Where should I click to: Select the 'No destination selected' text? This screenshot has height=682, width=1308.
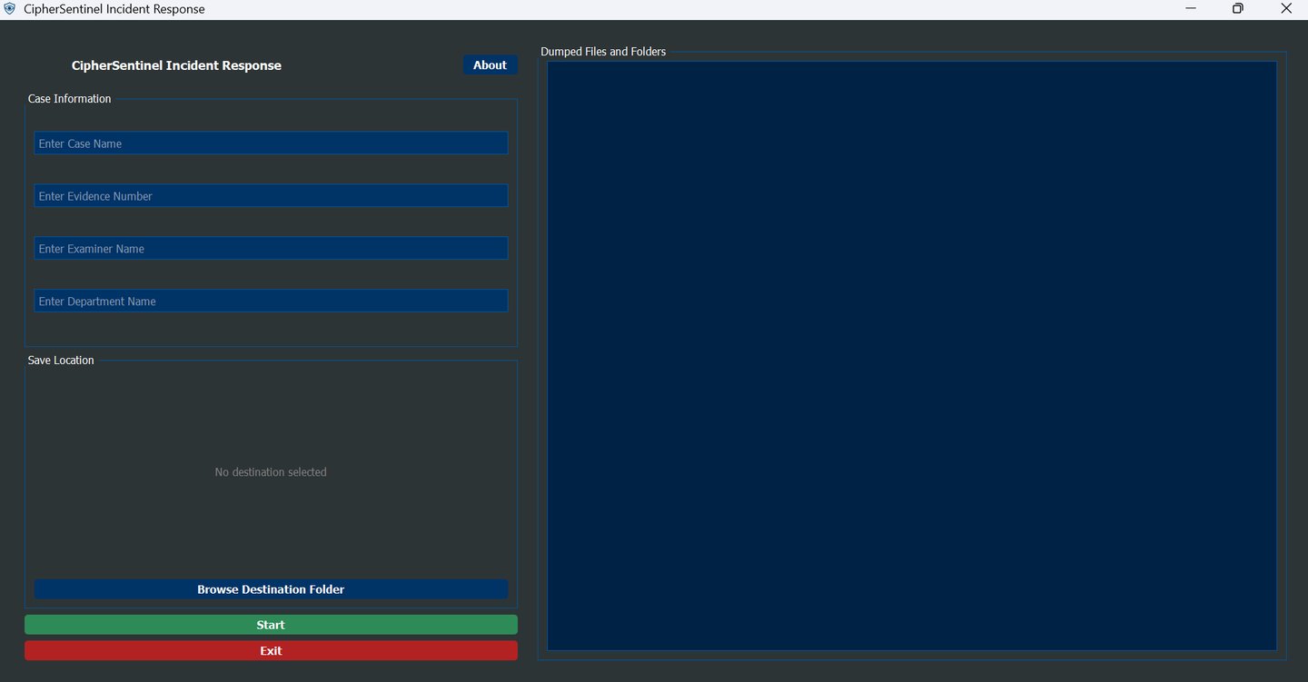tap(271, 472)
